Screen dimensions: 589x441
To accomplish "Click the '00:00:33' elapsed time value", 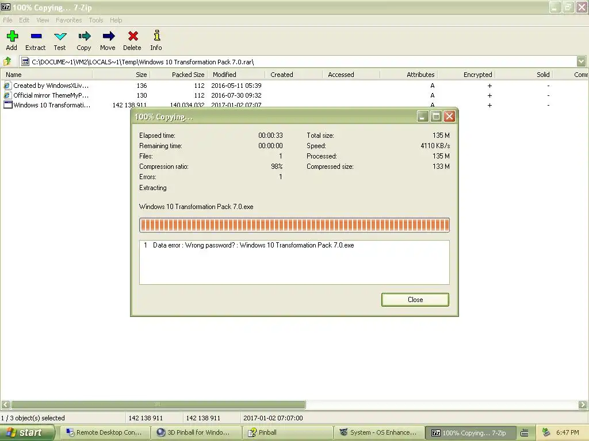I will pos(270,136).
